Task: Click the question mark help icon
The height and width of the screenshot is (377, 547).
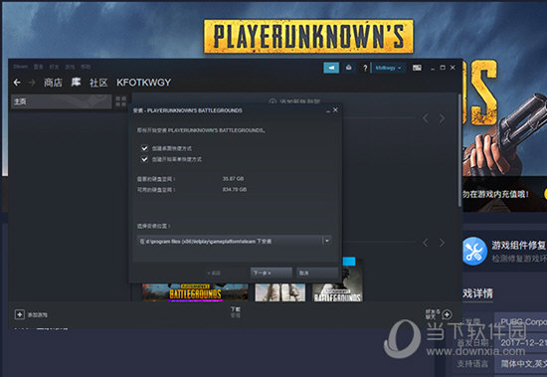Action: [365, 68]
